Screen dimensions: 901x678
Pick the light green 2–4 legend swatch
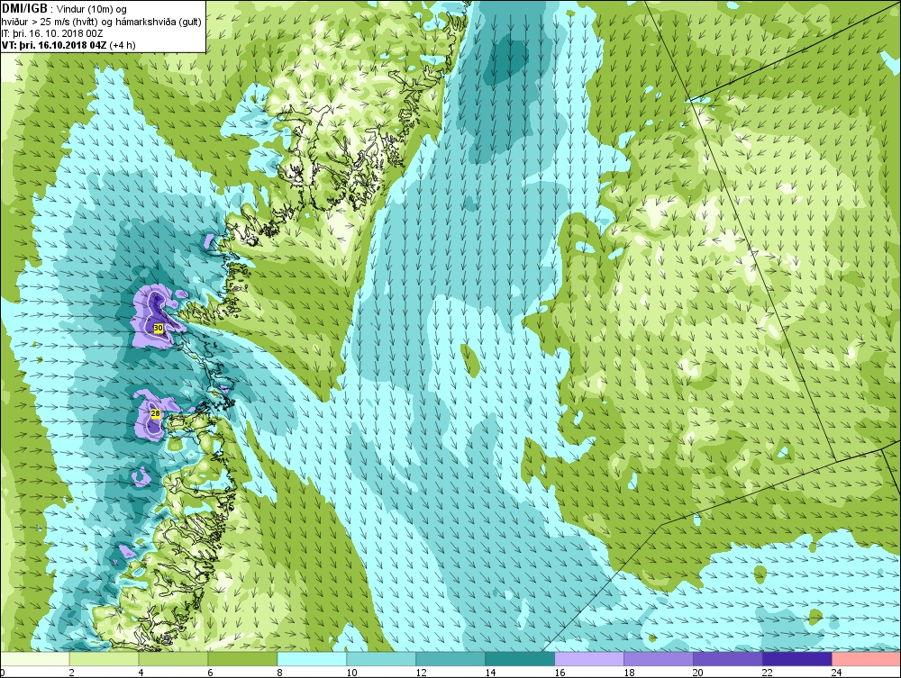tap(104, 659)
